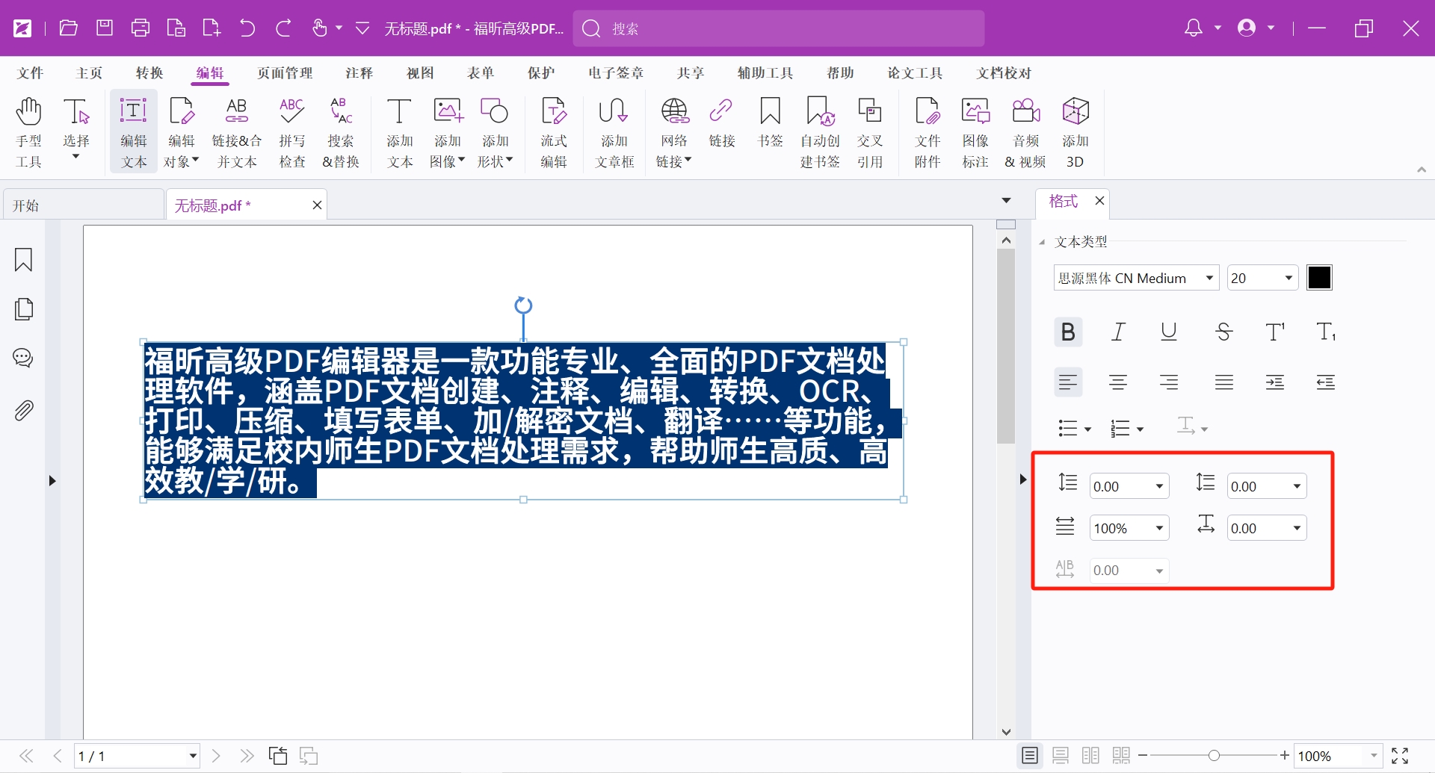Open the 文件附件 file attachment tool
This screenshot has width=1435, height=773.
pos(928,132)
